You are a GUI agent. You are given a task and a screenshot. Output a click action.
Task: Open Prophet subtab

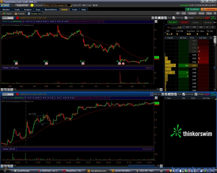(19, 14)
